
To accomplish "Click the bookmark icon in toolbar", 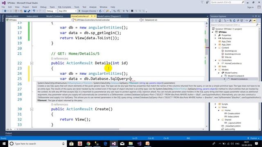I will (132, 11).
